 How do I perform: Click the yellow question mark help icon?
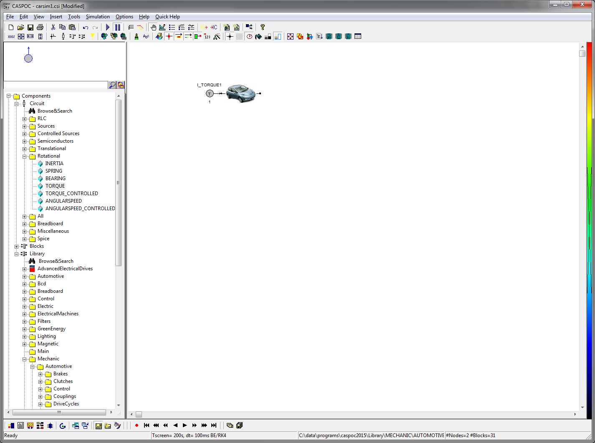[263, 27]
